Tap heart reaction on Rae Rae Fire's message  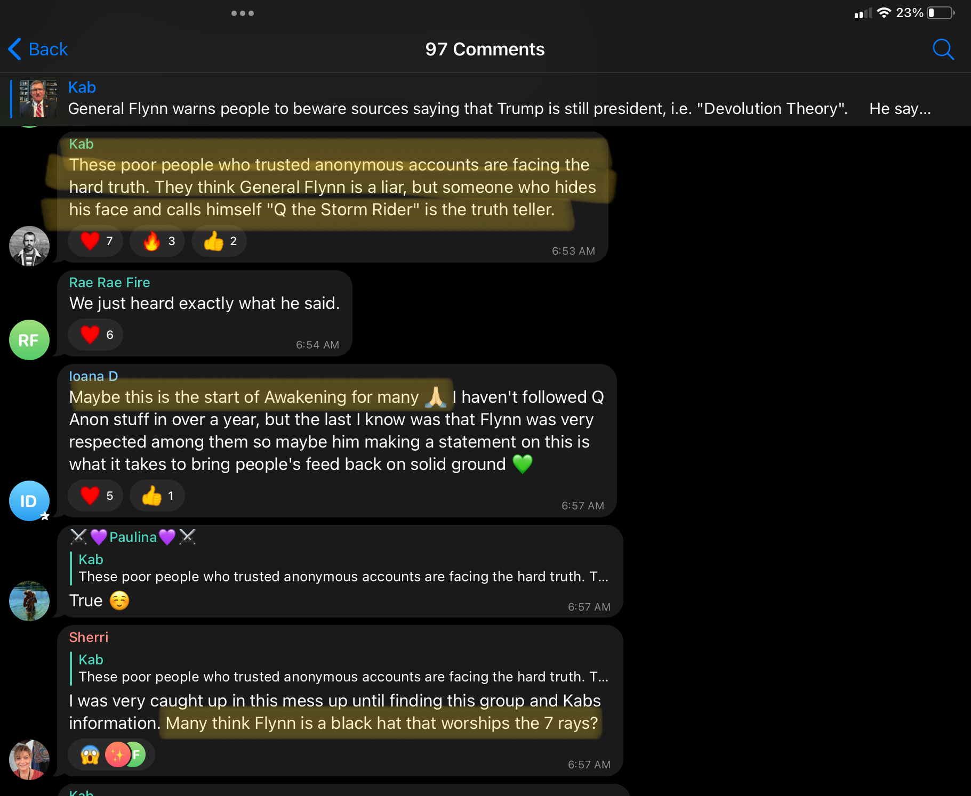pyautogui.click(x=96, y=335)
